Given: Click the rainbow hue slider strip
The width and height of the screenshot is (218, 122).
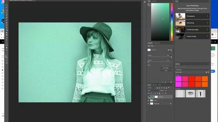Looking at the screenshot, I should [172, 22].
